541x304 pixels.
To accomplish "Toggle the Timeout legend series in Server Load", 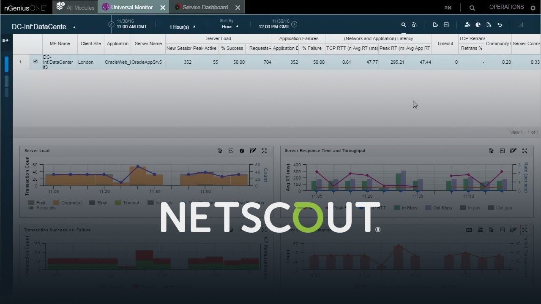I will click(127, 203).
